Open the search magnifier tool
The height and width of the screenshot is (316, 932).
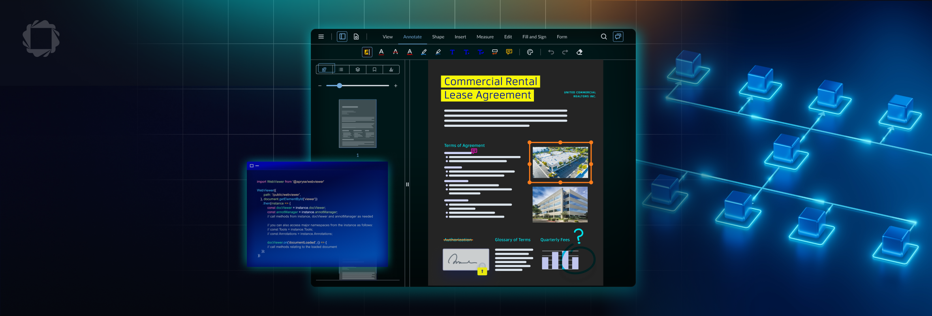point(604,37)
